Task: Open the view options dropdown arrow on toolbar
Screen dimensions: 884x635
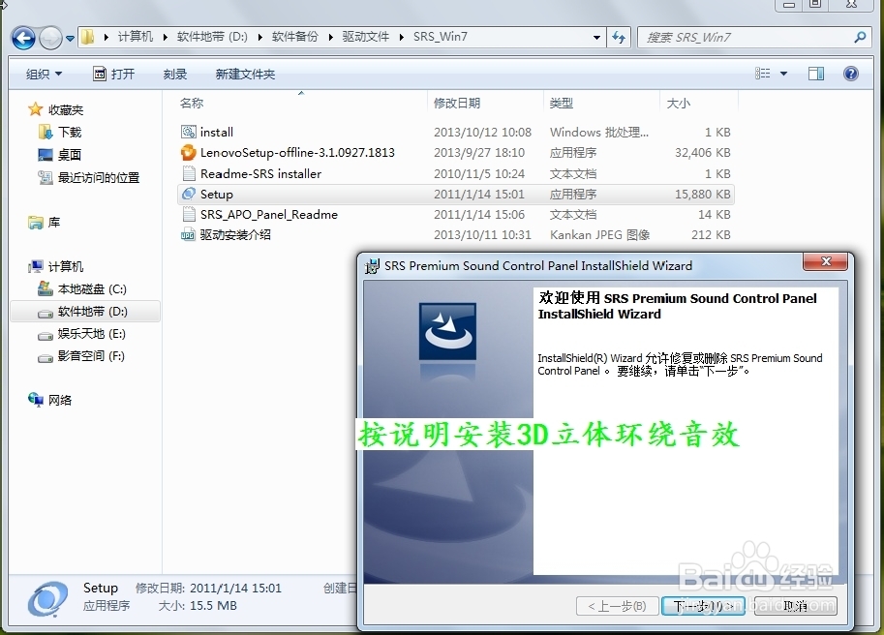Action: [783, 73]
